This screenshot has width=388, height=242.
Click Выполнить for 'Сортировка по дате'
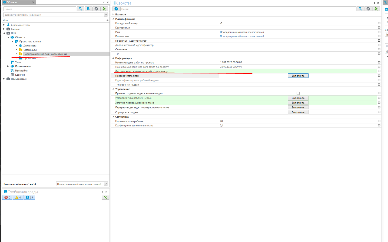298,112
